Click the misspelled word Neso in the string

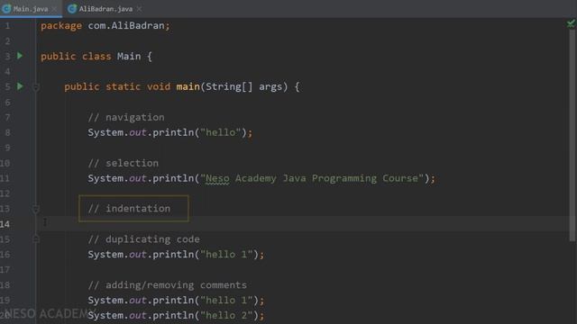217,178
